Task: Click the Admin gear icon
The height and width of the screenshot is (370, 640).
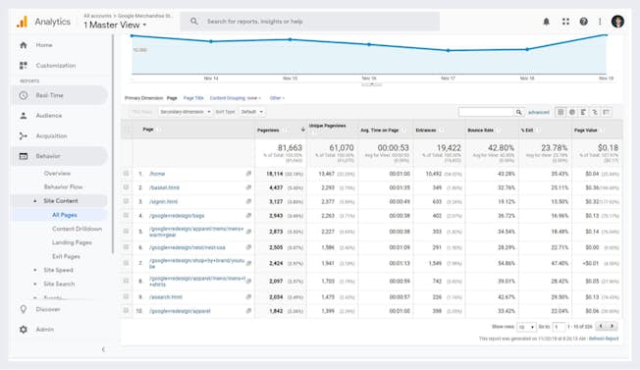Action: [x=24, y=329]
